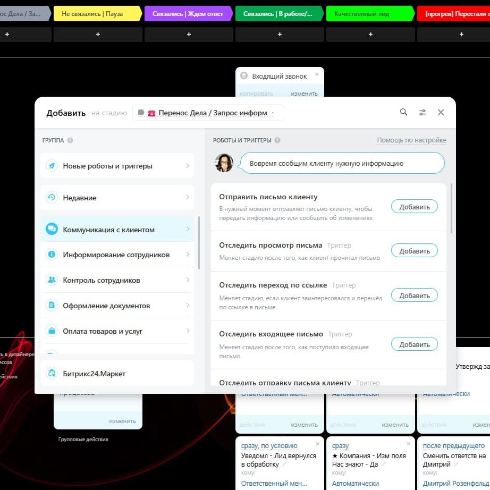Viewport: 490px width, 490px height.
Task: Click chat icon of Коммуникация с клиентом
Action: pos(52,229)
